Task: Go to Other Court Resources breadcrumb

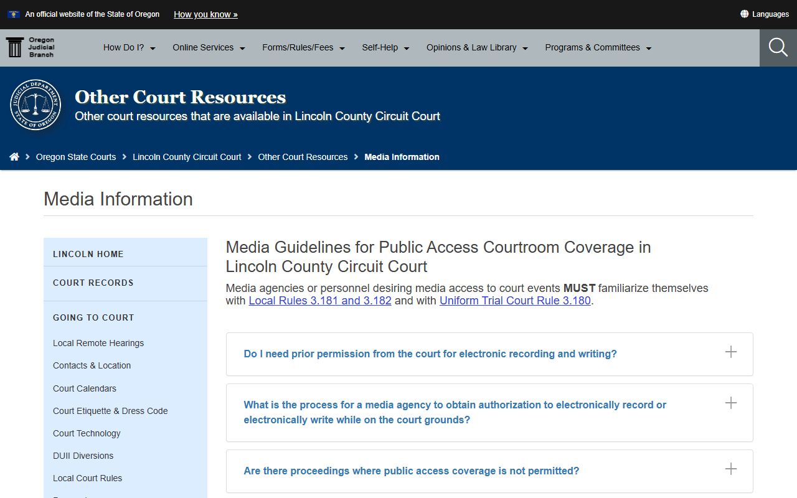Action: 303,157
